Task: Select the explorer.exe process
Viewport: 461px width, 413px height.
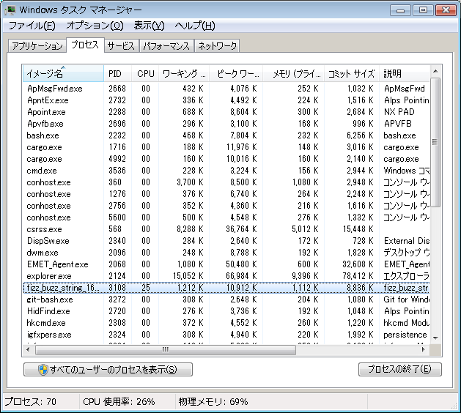Action: coord(226,276)
